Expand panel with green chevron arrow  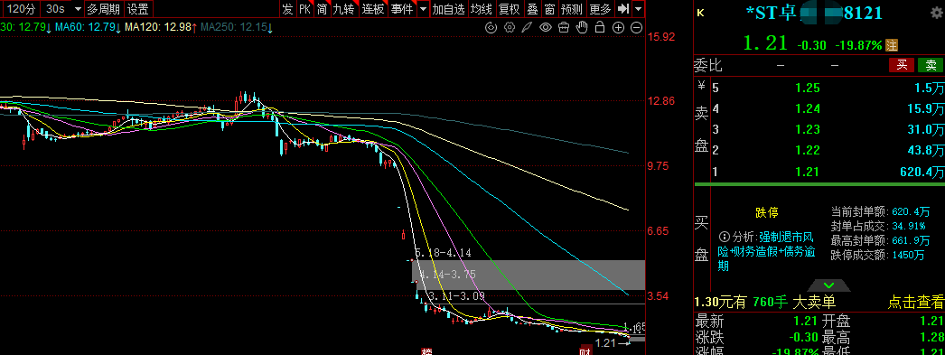click(828, 285)
